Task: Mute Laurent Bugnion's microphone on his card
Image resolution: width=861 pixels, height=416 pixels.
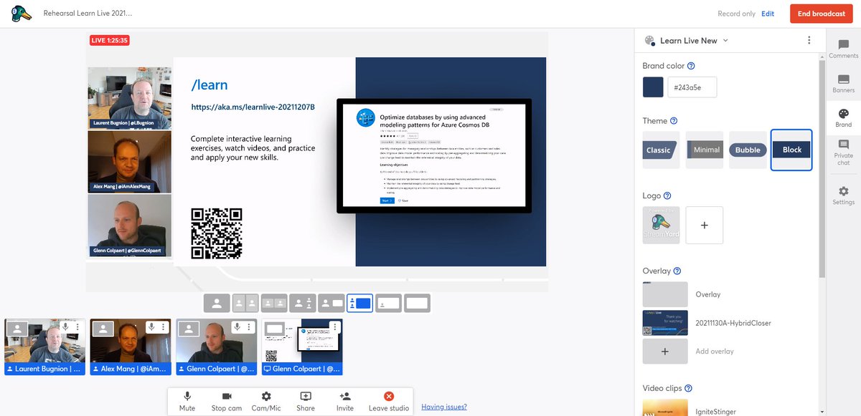Action: 65,326
